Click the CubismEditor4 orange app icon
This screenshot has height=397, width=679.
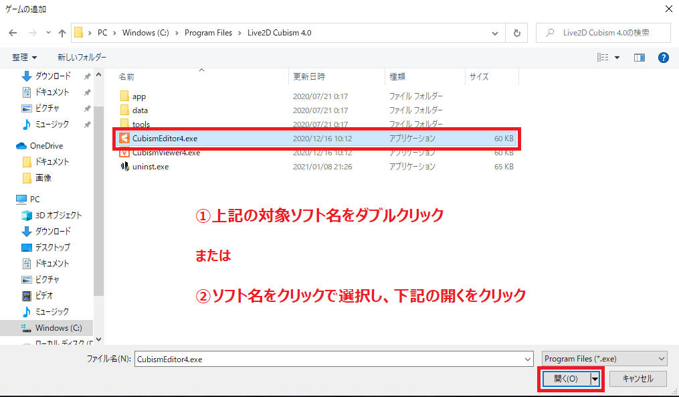124,139
